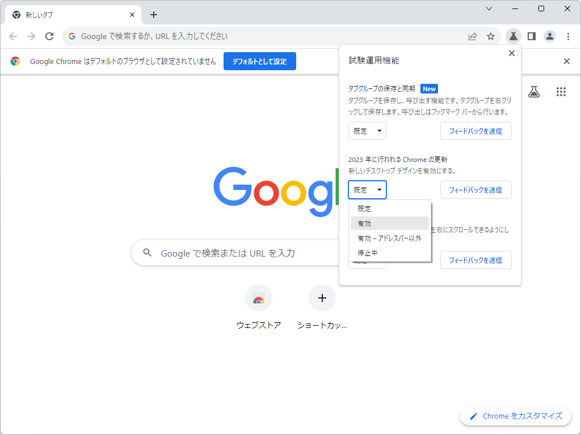
Task: Click the ショートカット plus icon
Action: point(322,298)
